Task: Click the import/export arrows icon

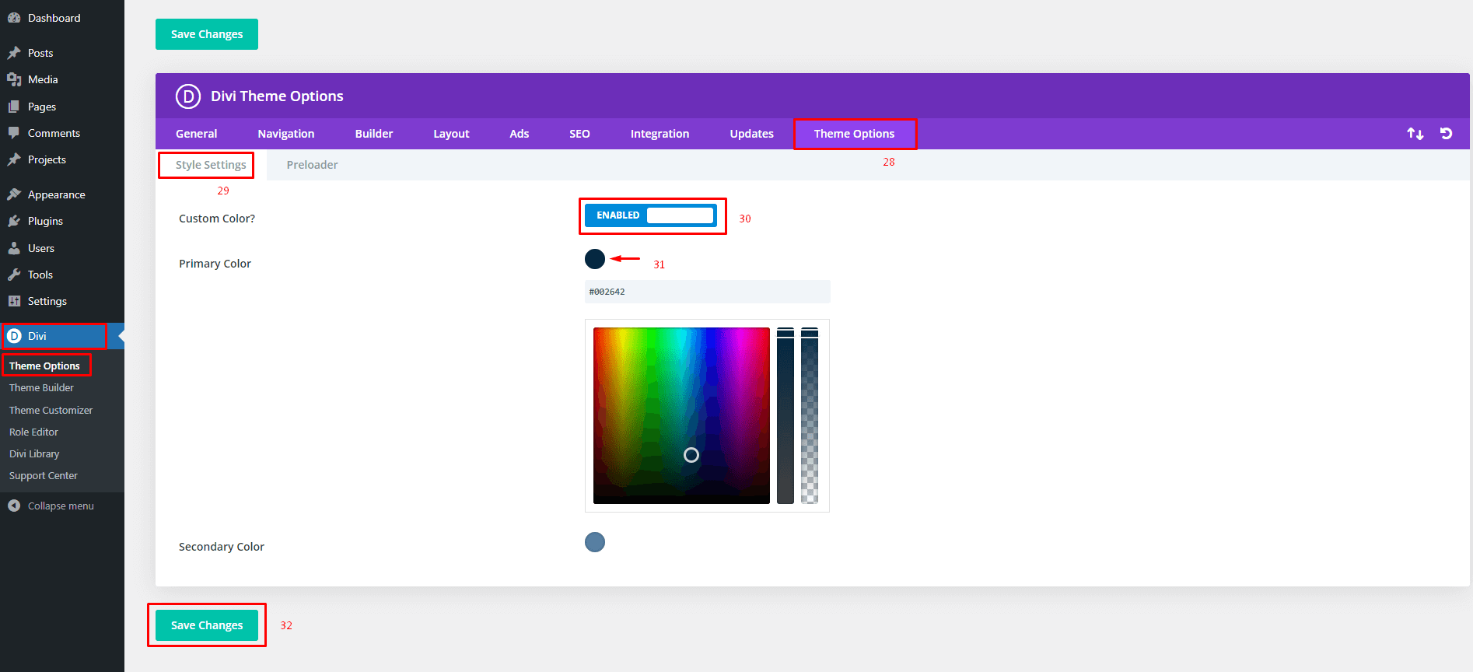Action: [1415, 134]
